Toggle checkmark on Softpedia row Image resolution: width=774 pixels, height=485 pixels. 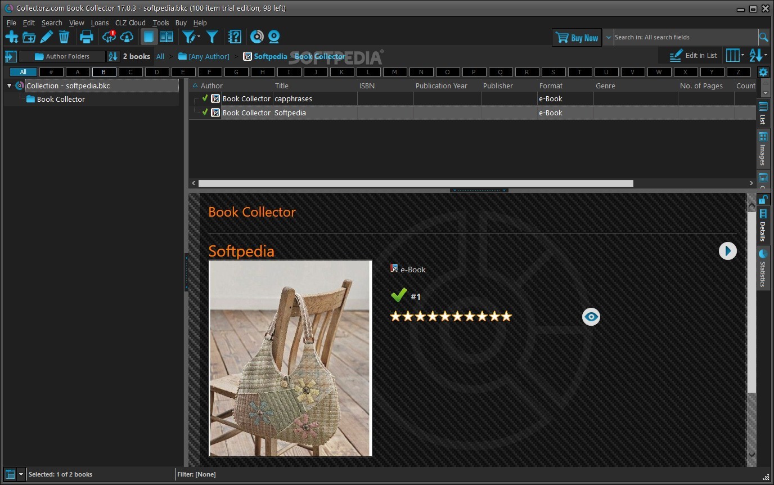point(205,112)
